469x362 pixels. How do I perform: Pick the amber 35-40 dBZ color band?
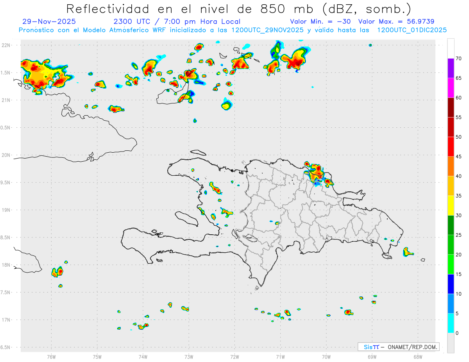[451, 186]
